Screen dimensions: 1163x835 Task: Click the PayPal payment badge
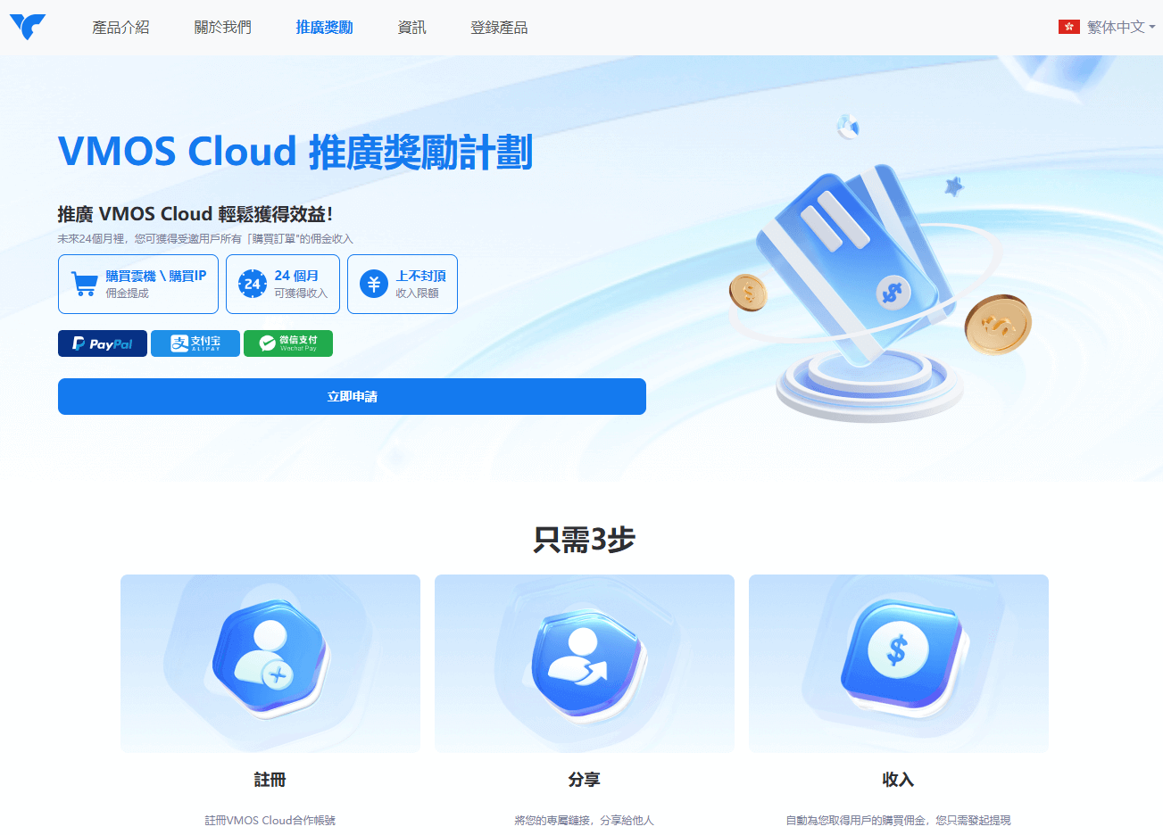coord(103,343)
